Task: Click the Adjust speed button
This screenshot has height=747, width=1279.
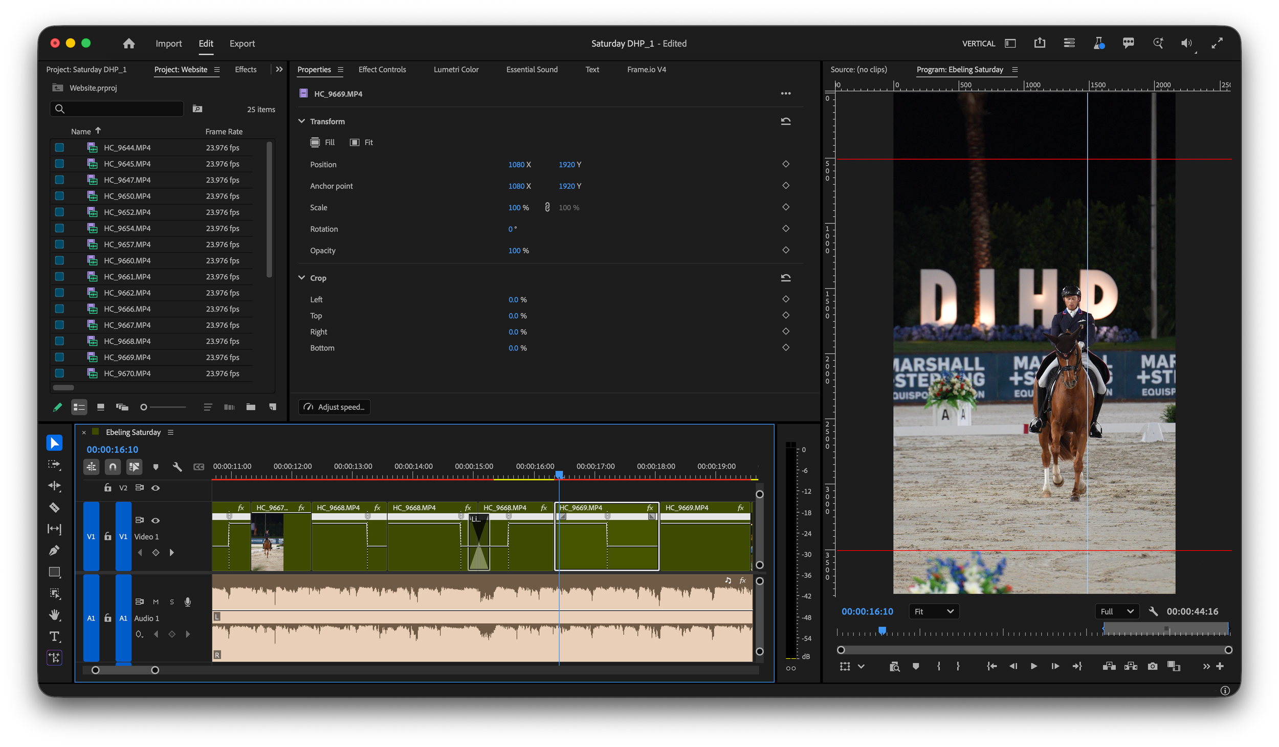Action: (335, 407)
